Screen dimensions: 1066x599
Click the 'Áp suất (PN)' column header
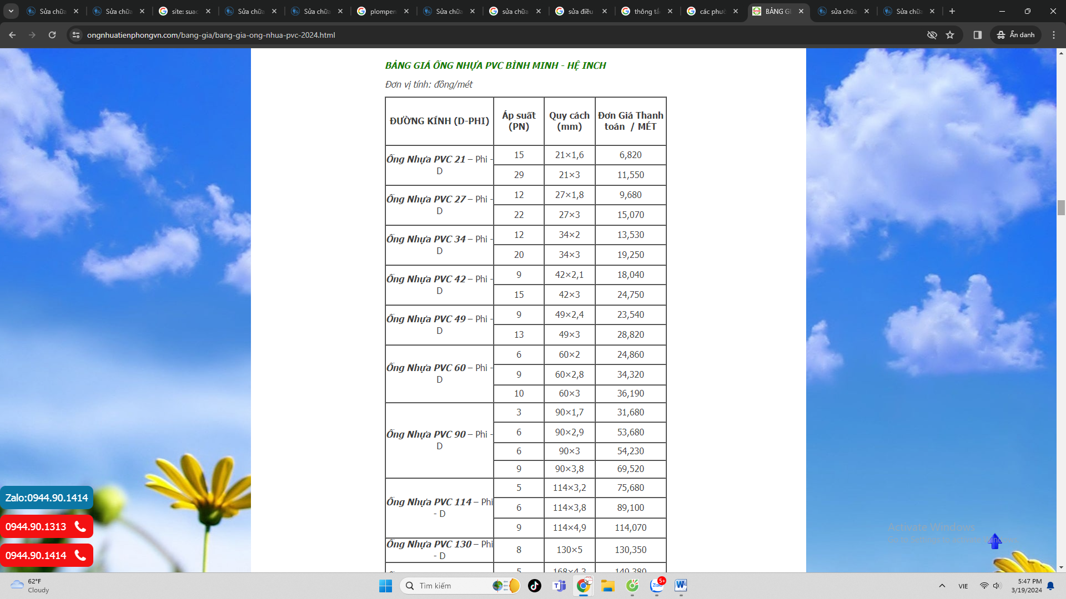tap(519, 121)
